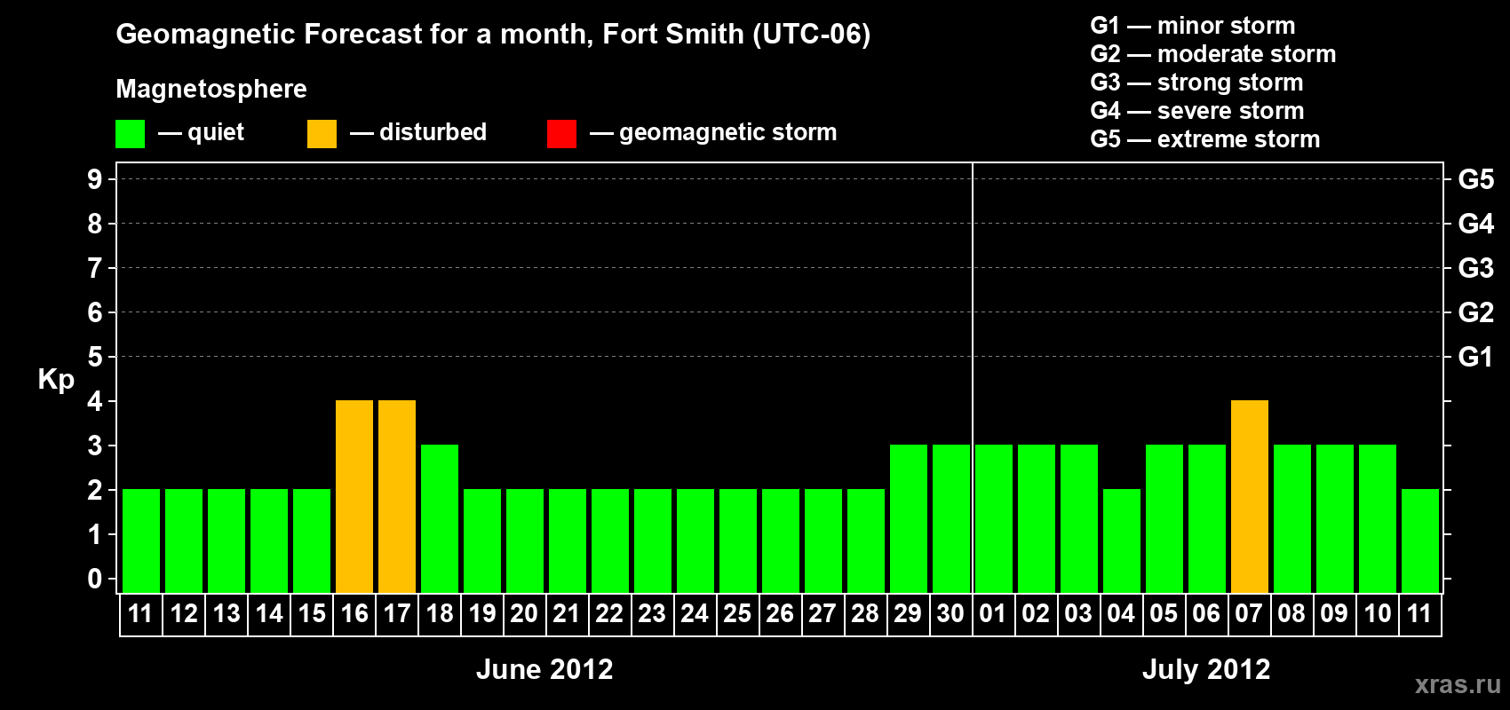Viewport: 1510px width, 710px height.
Task: Click the date label 10 in July
Action: tap(1378, 613)
